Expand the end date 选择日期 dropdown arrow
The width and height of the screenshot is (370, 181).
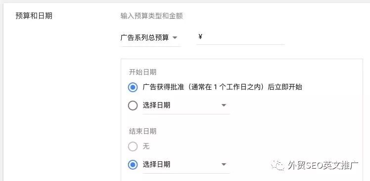[x=224, y=164]
